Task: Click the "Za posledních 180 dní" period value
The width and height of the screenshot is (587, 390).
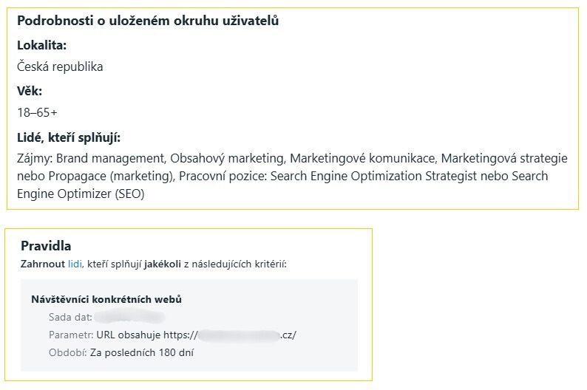Action: [x=142, y=352]
